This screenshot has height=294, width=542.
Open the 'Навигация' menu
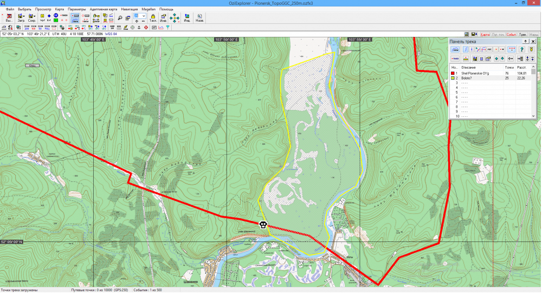point(129,9)
